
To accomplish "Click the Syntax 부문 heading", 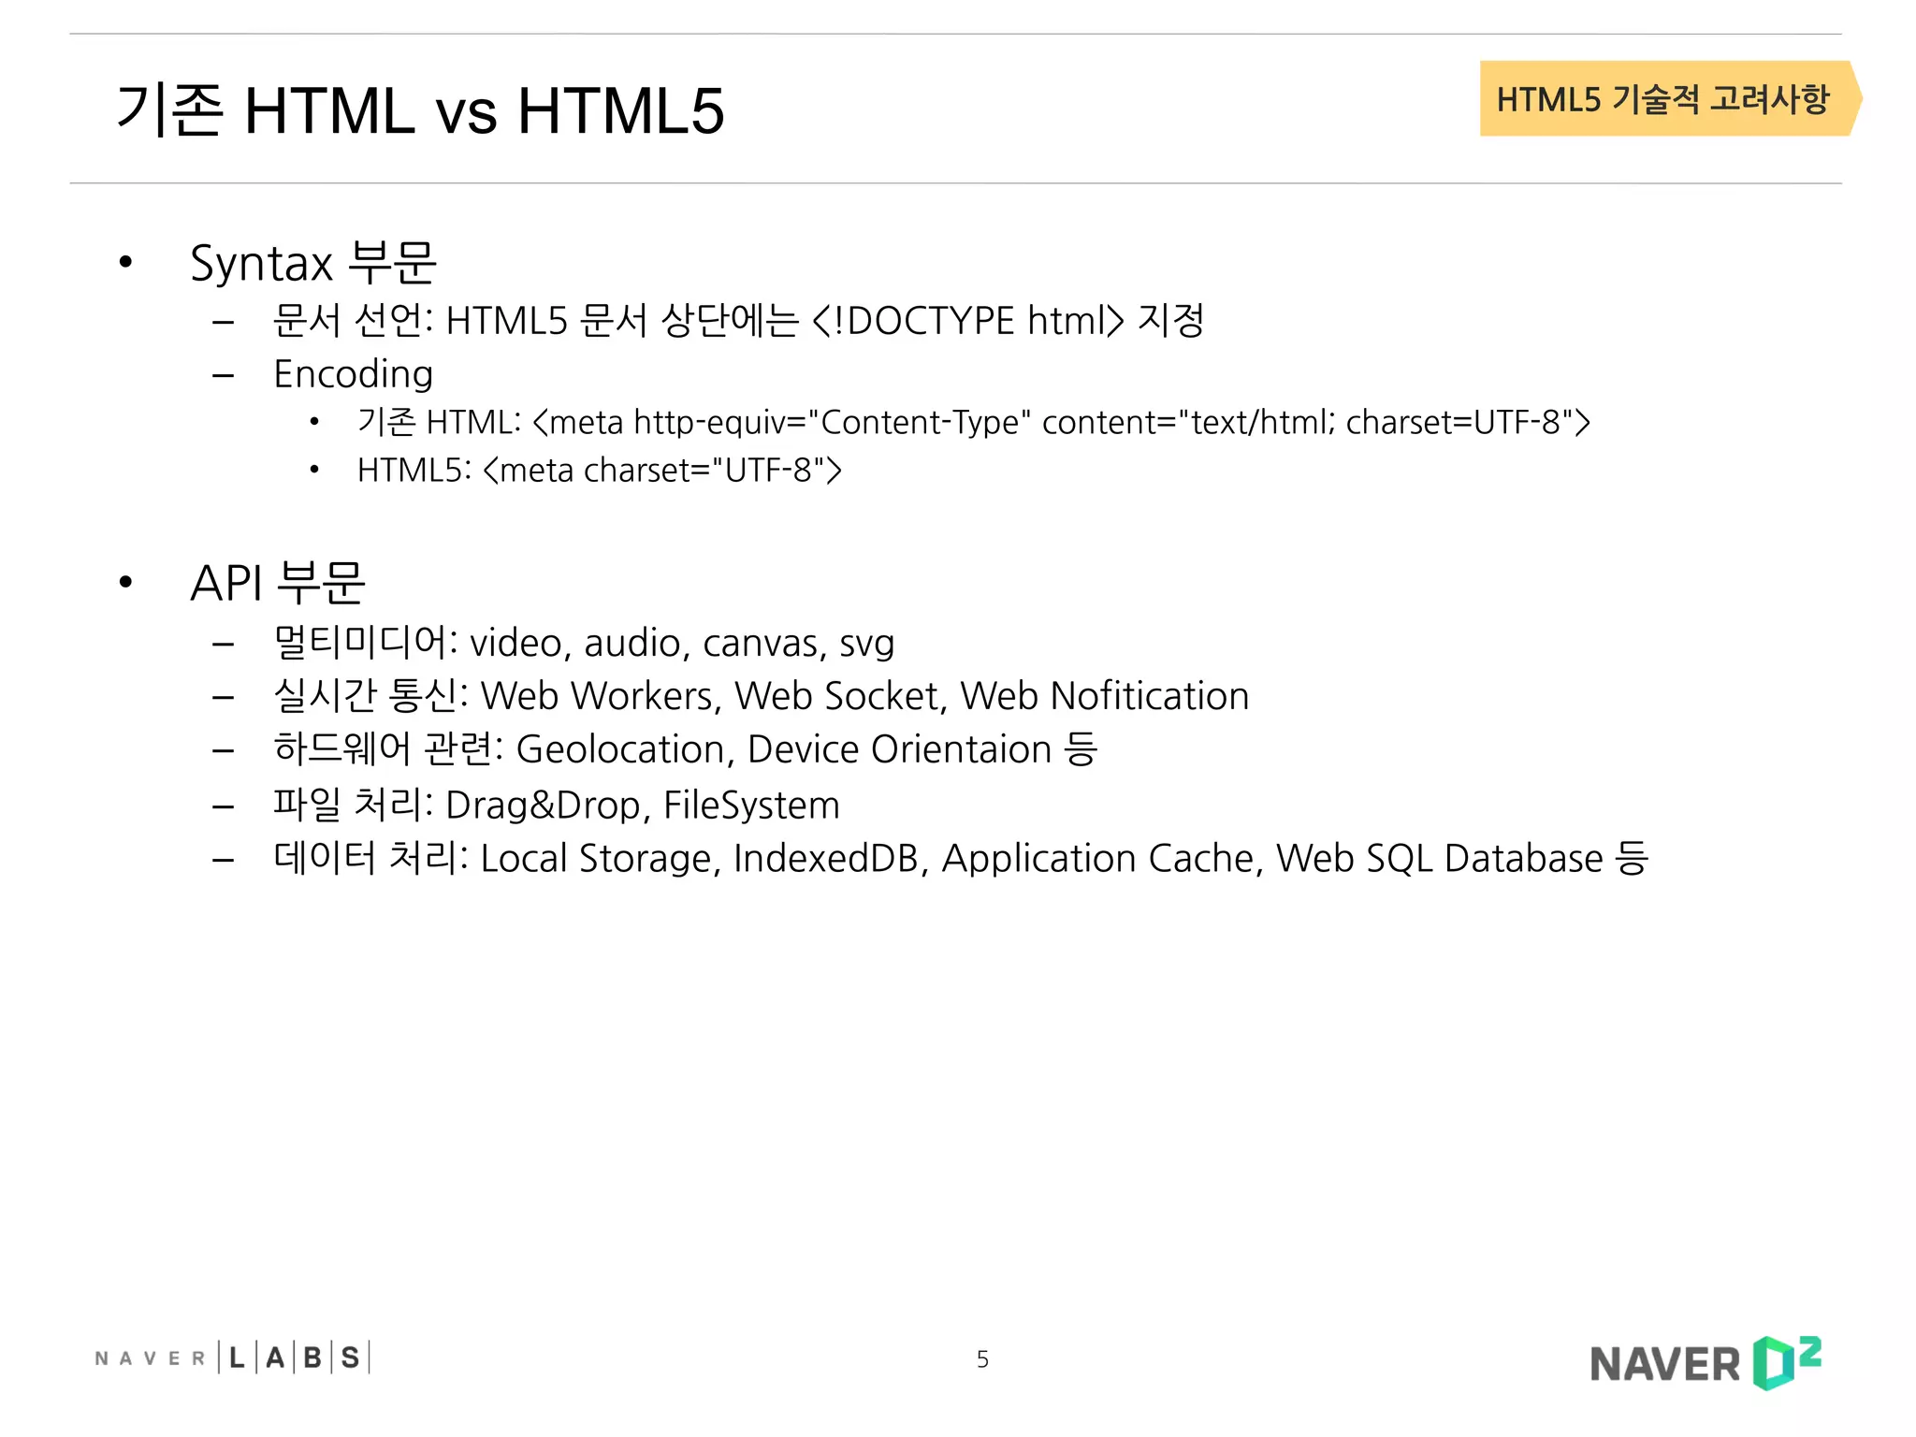I will click(312, 263).
